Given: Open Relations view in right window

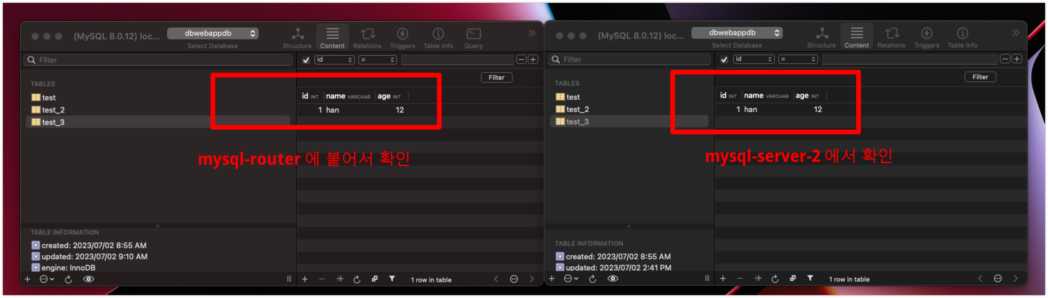Looking at the screenshot, I should point(891,38).
